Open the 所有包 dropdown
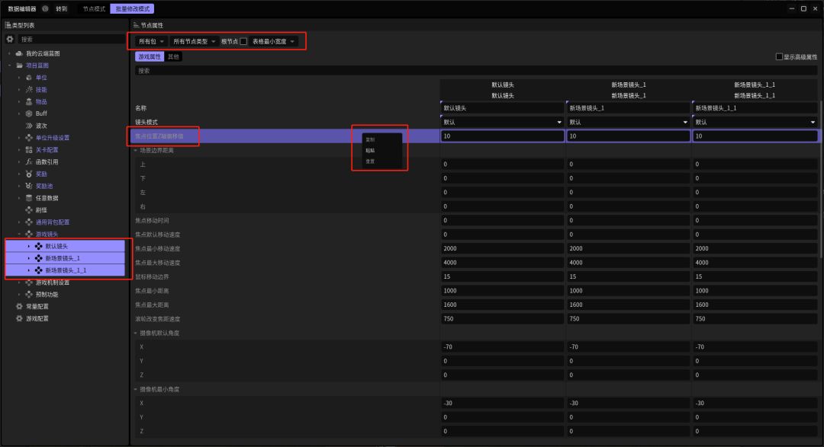Screen dimensions: 824x447 (x=151, y=41)
